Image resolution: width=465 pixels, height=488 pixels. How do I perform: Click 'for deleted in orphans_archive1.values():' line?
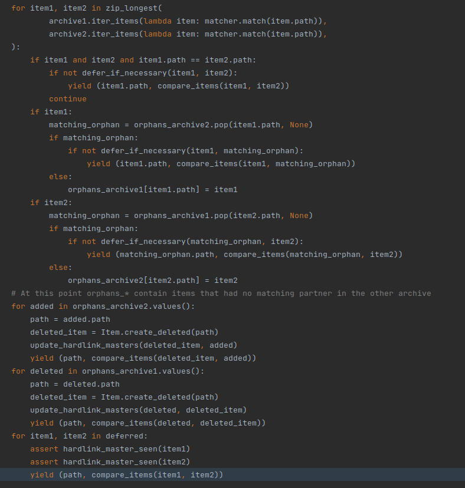(108, 371)
